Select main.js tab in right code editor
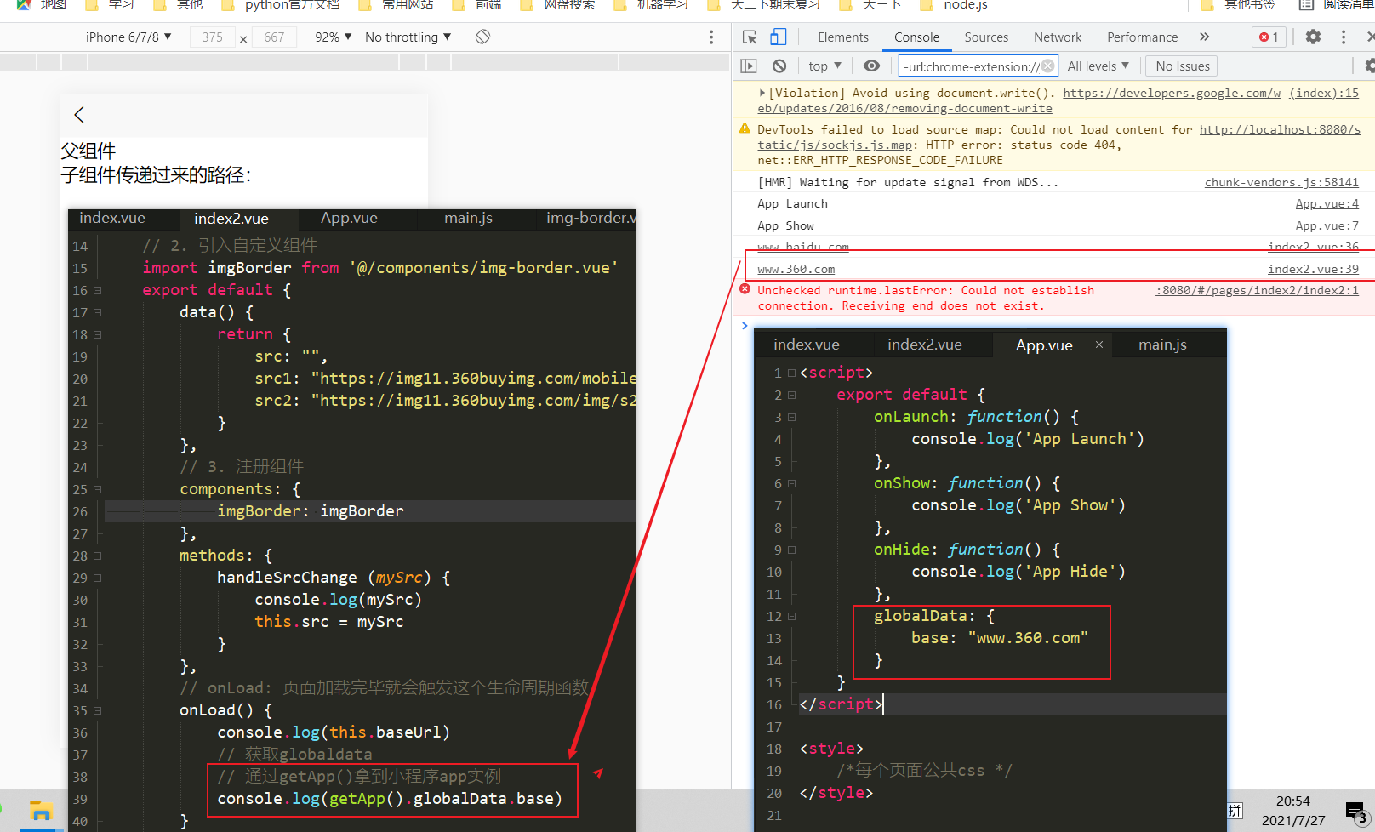This screenshot has width=1375, height=832. coord(1162,345)
